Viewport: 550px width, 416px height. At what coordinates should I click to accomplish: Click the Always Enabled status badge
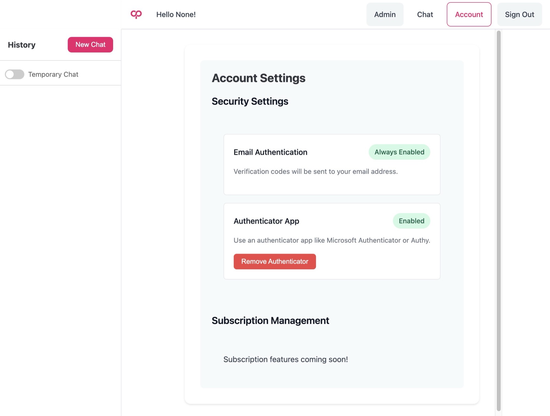[x=399, y=152]
